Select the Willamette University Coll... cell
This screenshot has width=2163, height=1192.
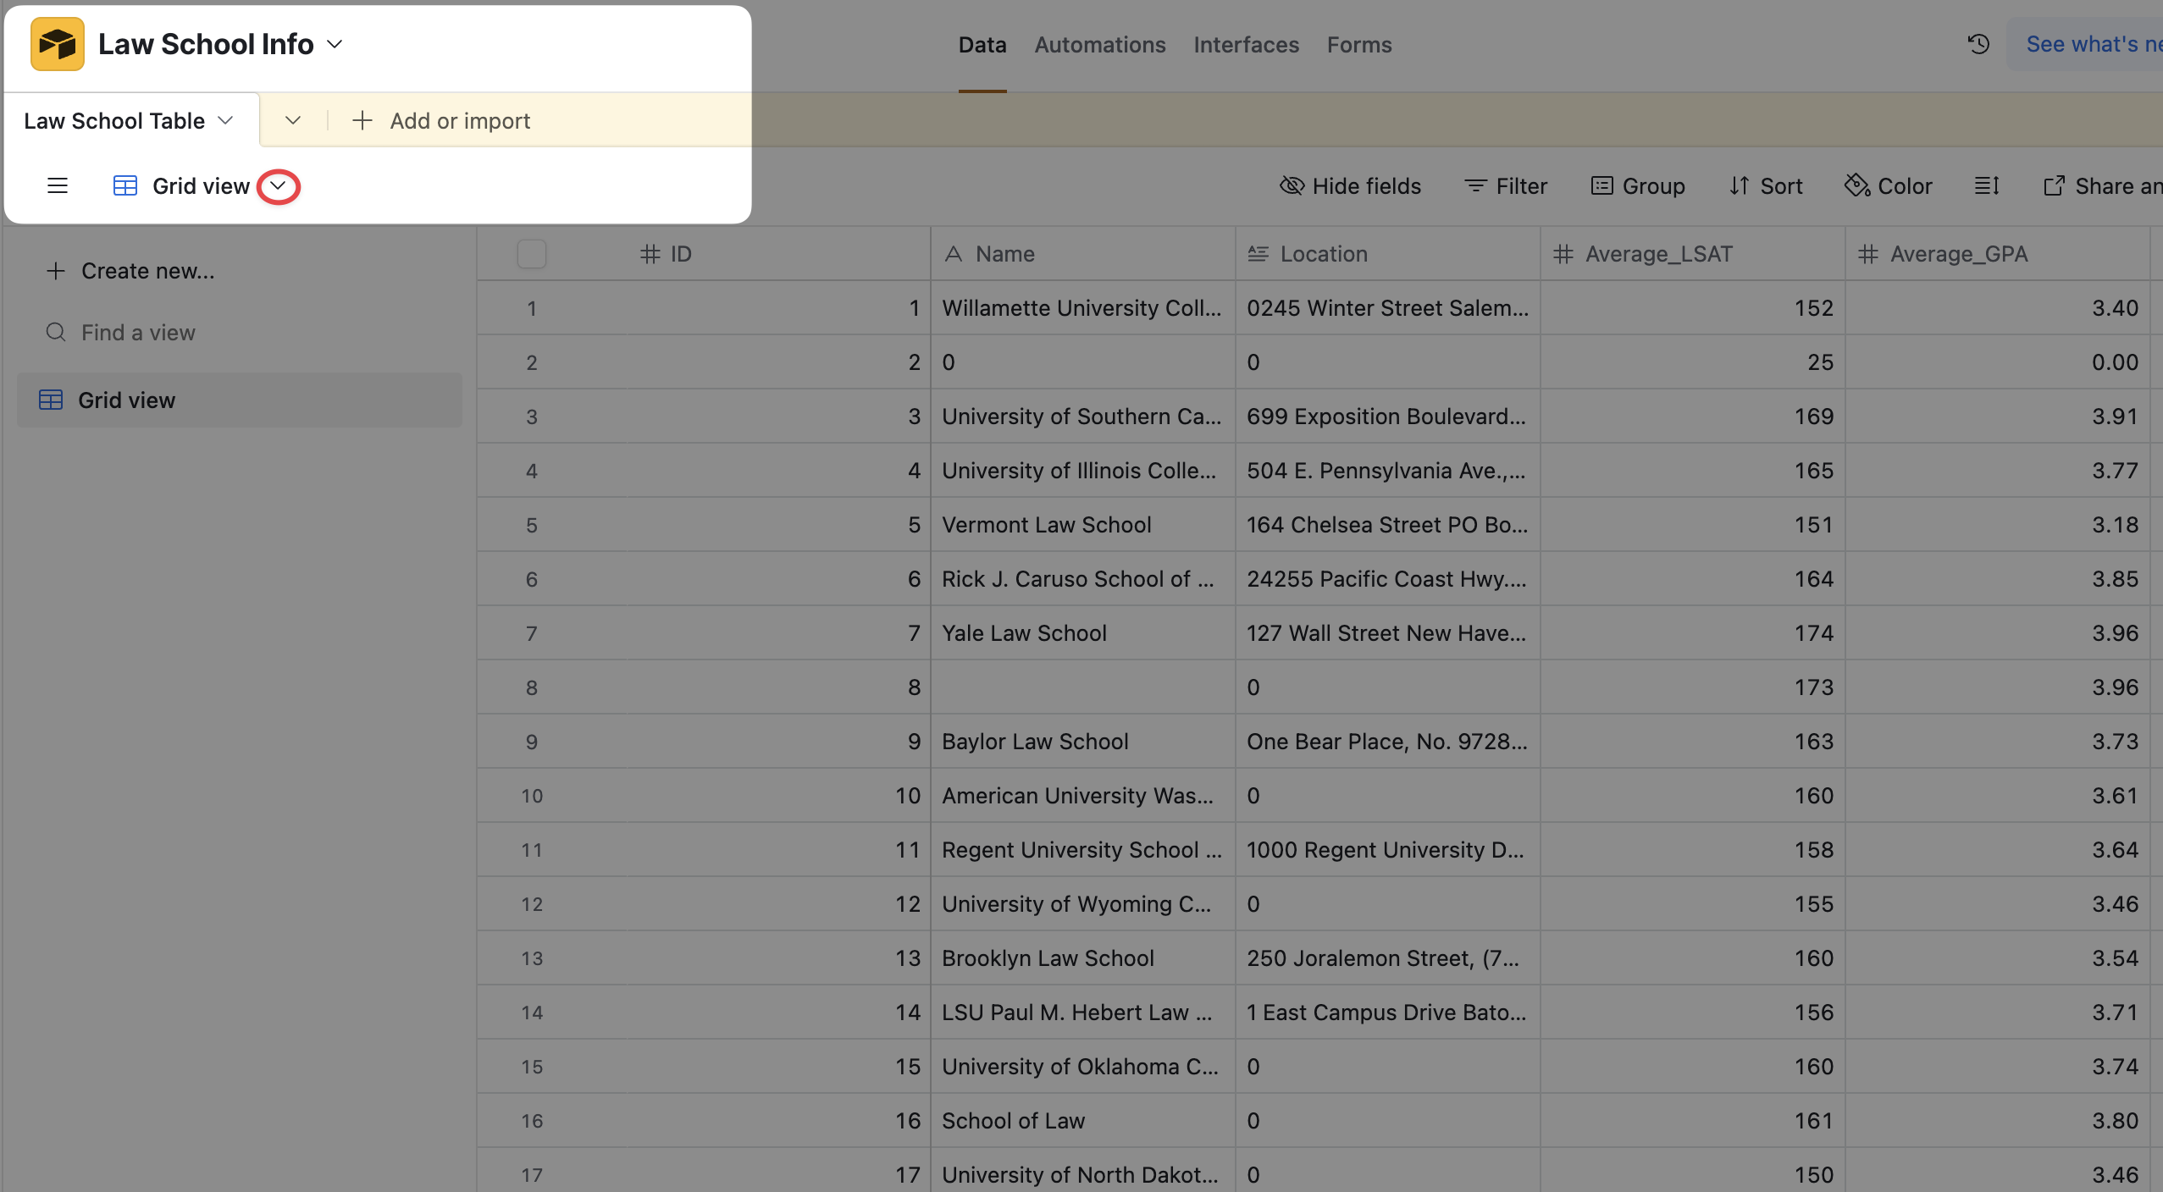(1083, 307)
